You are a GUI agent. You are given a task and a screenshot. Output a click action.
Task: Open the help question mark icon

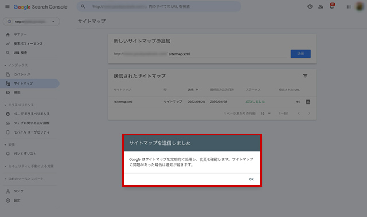[x=310, y=6]
